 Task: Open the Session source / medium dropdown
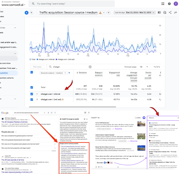point(53,73)
